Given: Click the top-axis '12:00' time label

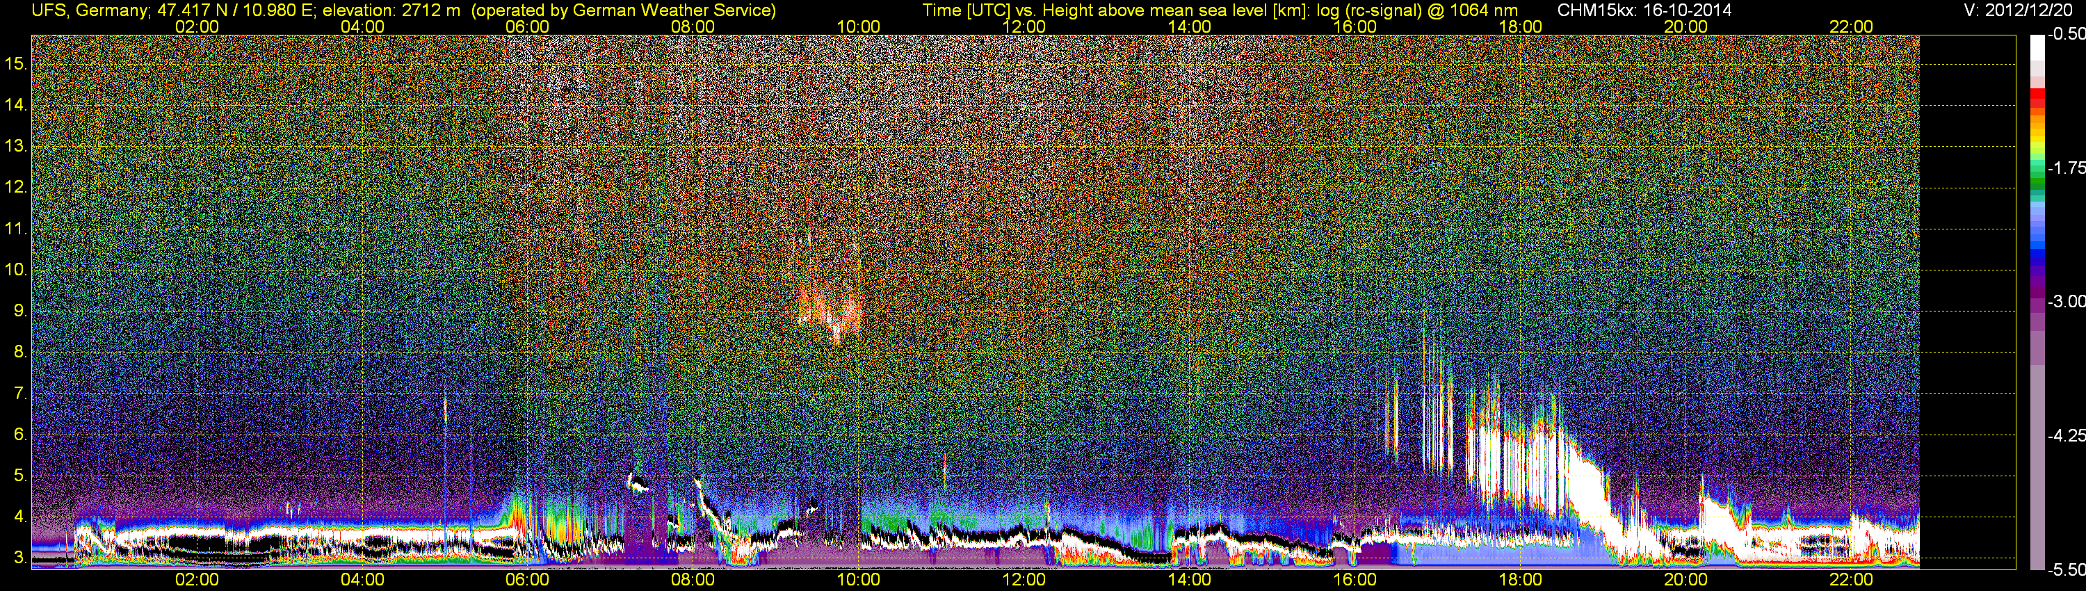Looking at the screenshot, I should (1024, 26).
